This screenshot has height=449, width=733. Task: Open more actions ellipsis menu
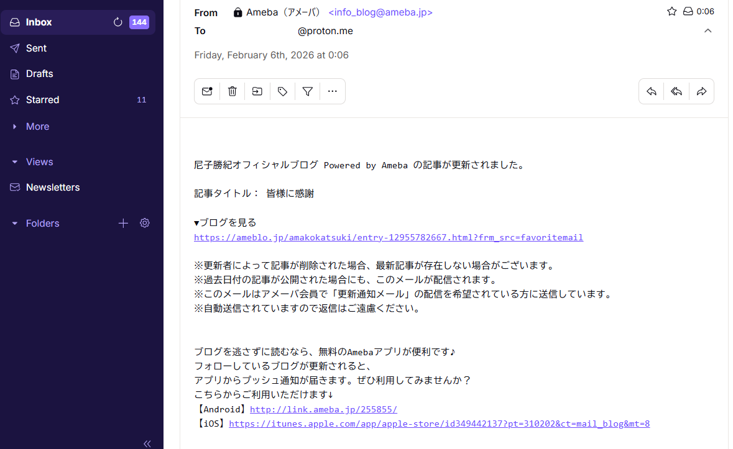coord(333,91)
